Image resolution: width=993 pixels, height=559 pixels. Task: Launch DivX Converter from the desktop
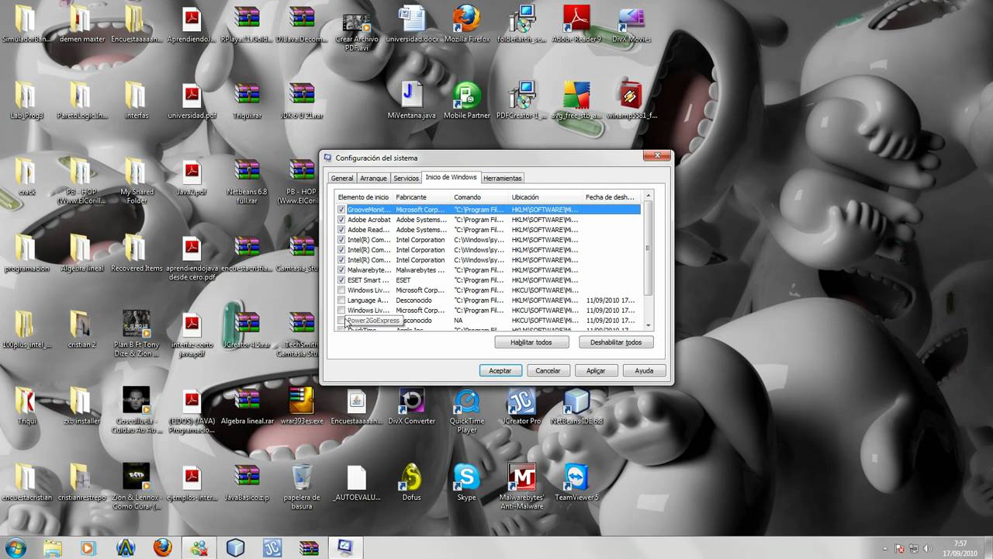click(412, 405)
